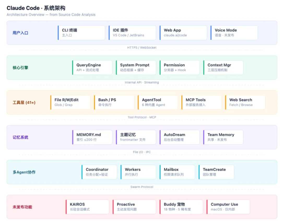Click the 记忆系统 layer label
Viewport: 282px width, 221px height.
(20, 138)
